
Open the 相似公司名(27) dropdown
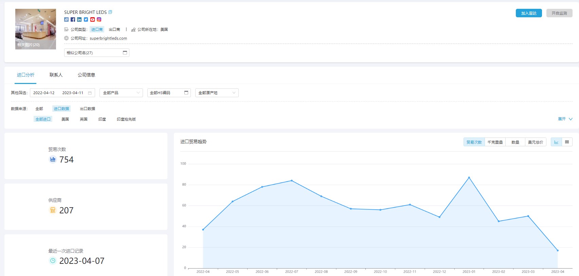coord(96,52)
